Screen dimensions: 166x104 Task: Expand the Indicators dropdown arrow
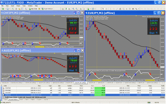click(x=90, y=9)
